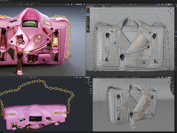Select the Add Cube tool in toolbar

(88, 31)
